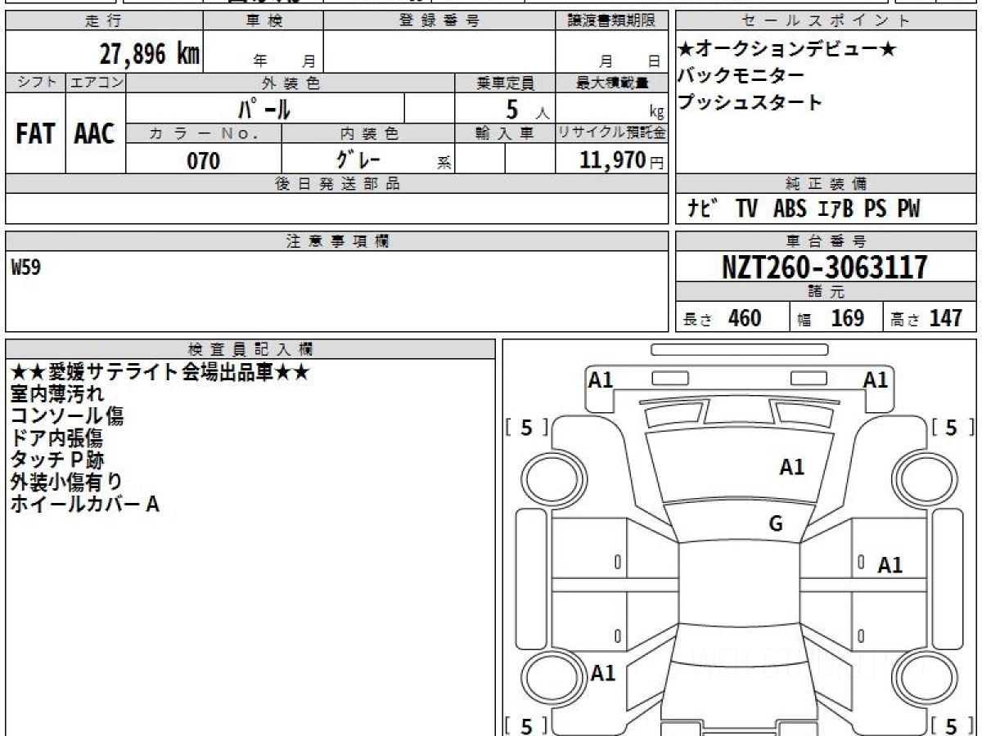This screenshot has width=982, height=736.
Task: Select the FAT shift value
Action: click(35, 133)
